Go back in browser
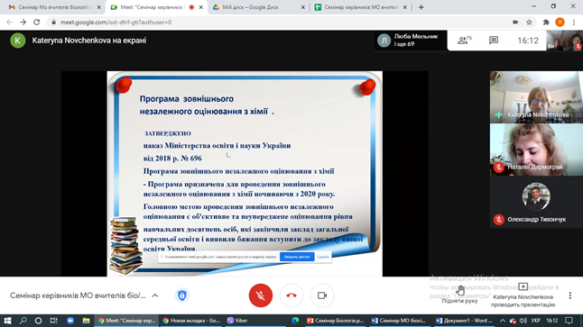The image size is (583, 327). pyautogui.click(x=9, y=23)
